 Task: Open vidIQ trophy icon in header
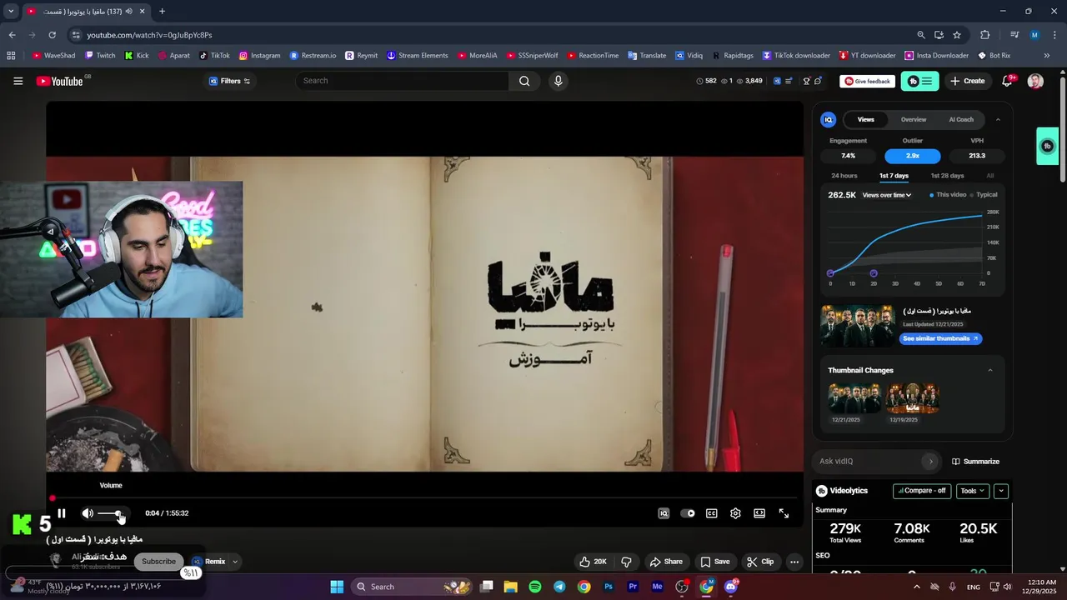click(806, 81)
